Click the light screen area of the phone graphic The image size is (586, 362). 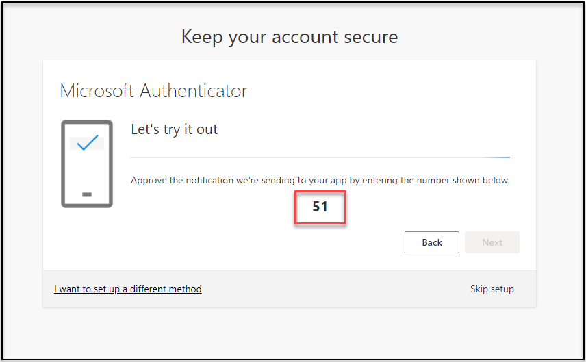[x=87, y=164]
